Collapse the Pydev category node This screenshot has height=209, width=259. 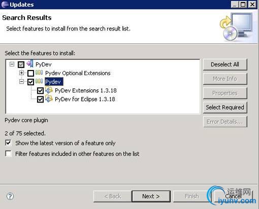coord(21,82)
